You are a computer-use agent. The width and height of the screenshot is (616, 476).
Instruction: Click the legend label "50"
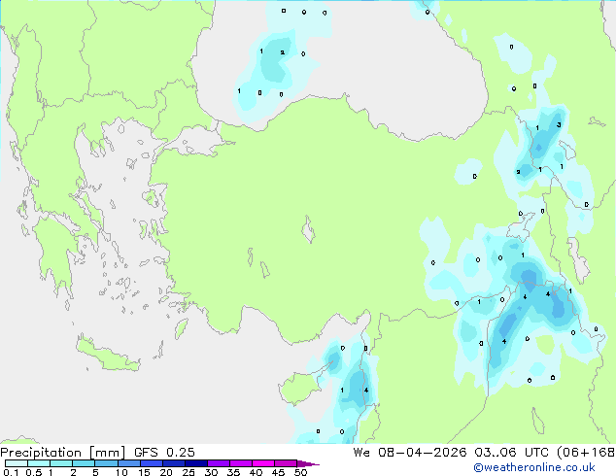click(300, 472)
